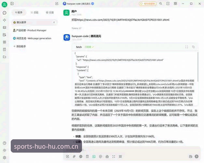Click the URL text in the user message
The image size is (204, 163).
[x=123, y=20]
